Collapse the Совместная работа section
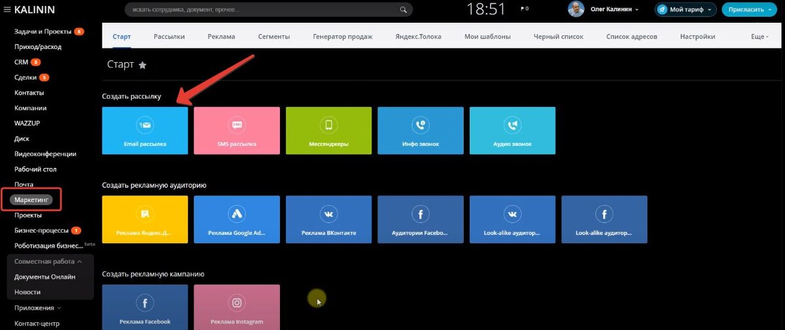 (x=50, y=261)
